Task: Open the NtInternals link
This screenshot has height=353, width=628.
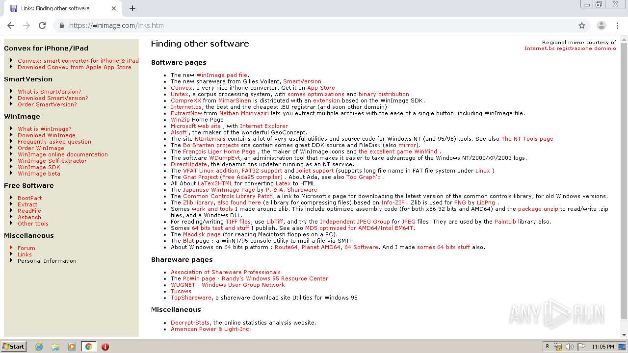Action: point(210,139)
